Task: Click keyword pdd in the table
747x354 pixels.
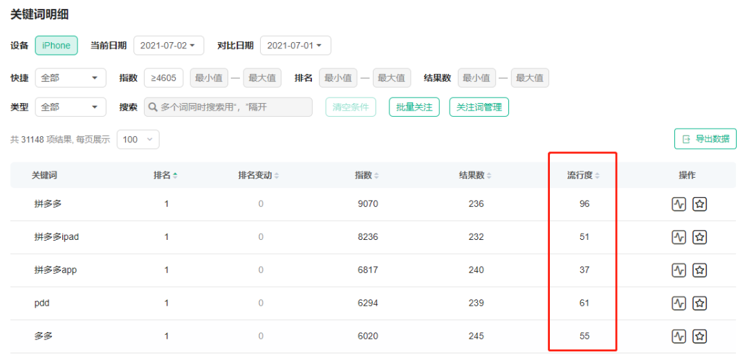Action: tap(42, 303)
